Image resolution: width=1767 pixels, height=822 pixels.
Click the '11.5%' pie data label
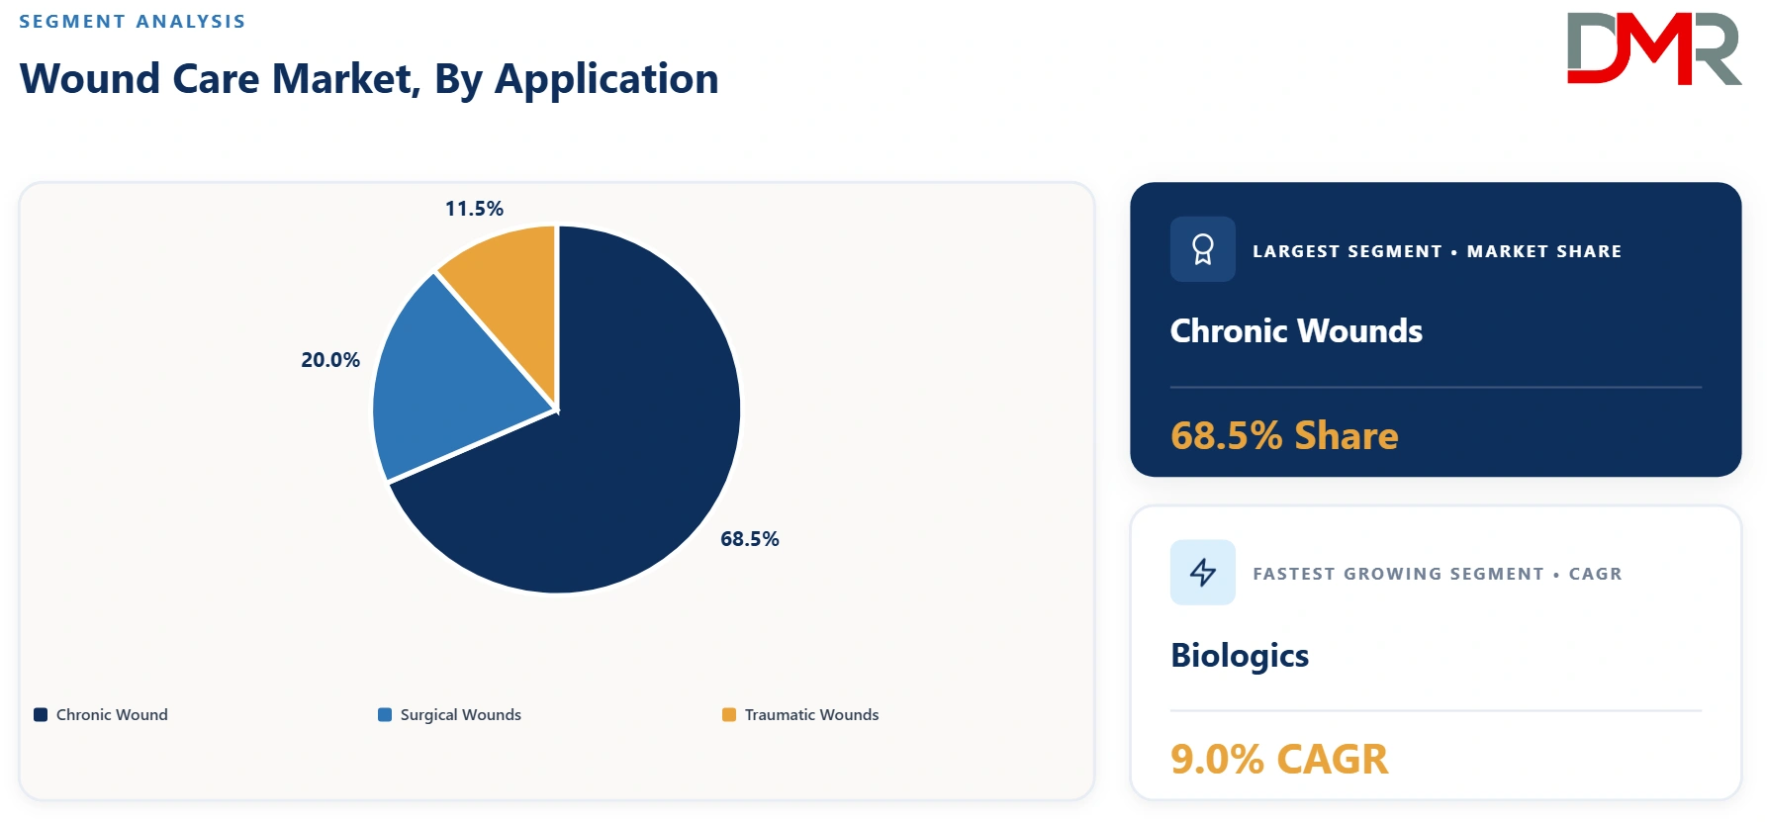pyautogui.click(x=474, y=209)
